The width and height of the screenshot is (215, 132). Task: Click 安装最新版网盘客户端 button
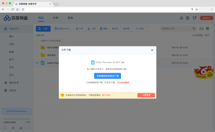tap(107, 76)
